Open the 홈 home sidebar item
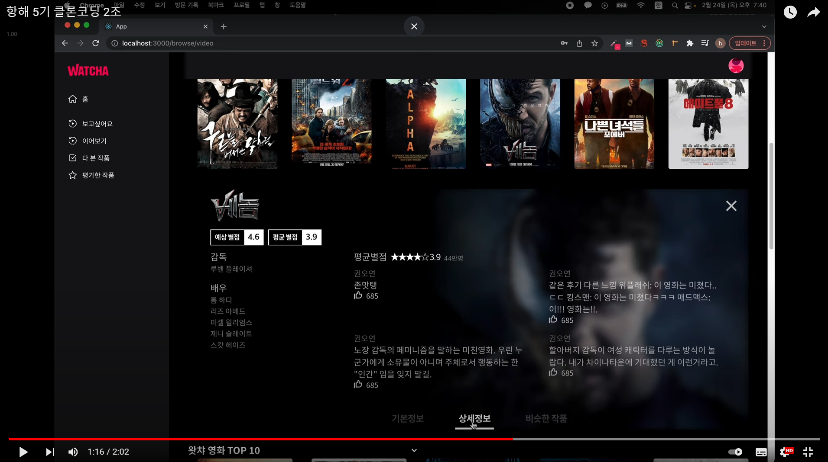 pyautogui.click(x=78, y=99)
